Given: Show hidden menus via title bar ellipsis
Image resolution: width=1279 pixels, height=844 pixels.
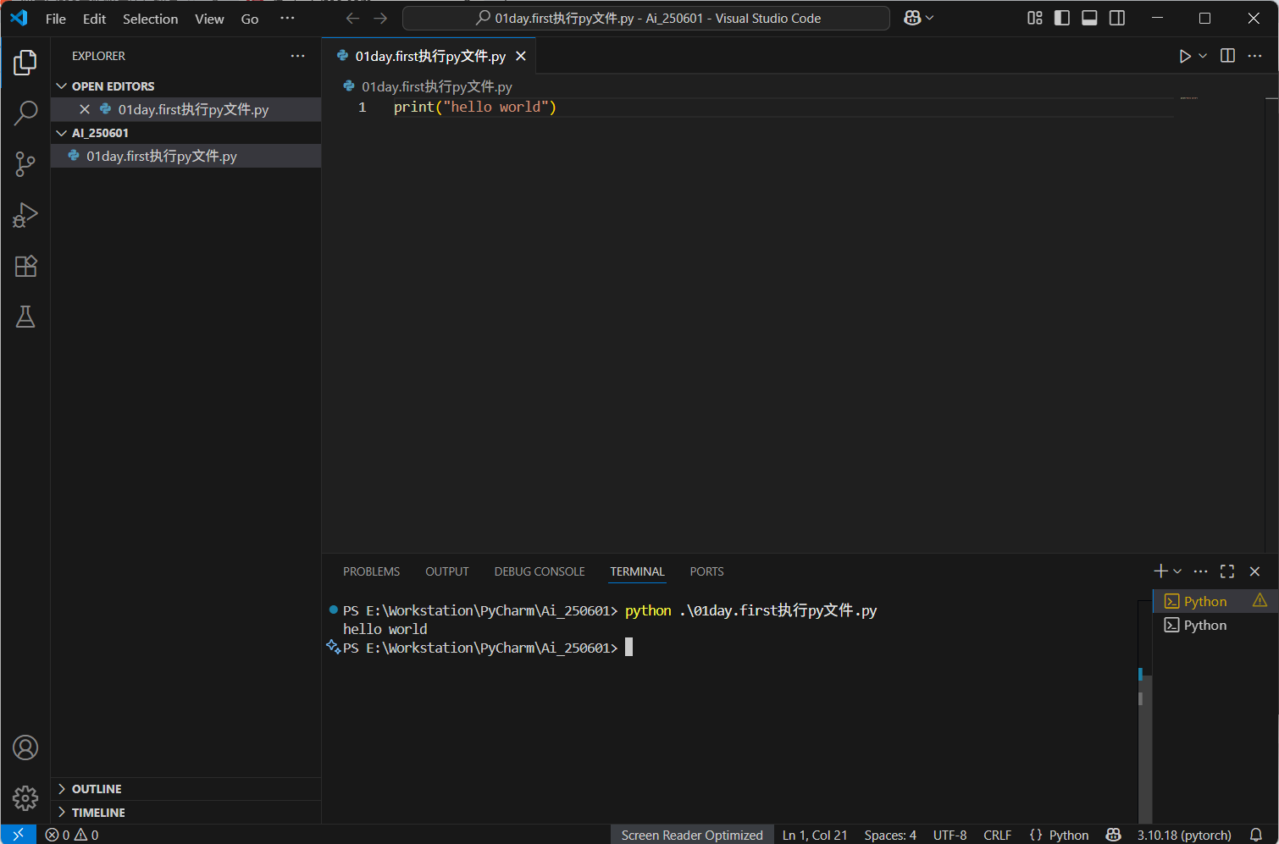Looking at the screenshot, I should 288,19.
